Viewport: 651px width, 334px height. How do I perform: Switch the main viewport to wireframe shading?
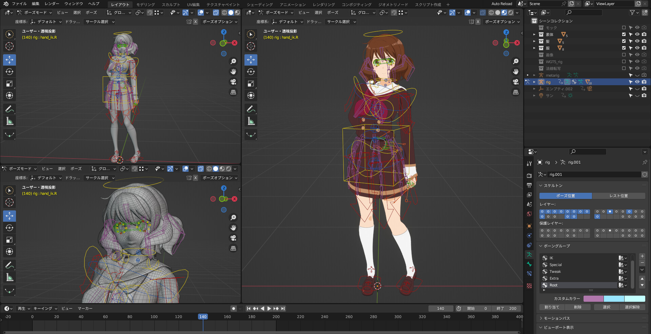click(x=491, y=13)
